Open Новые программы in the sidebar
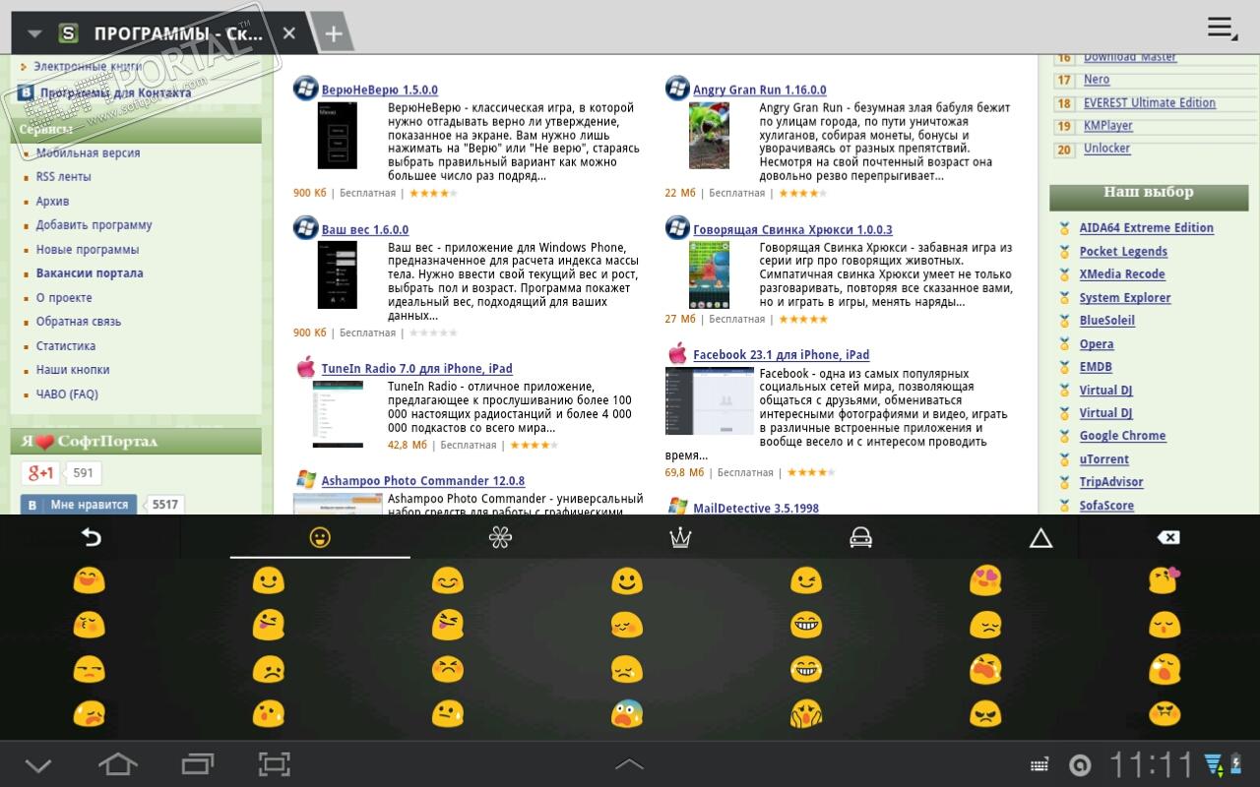Screen dimensions: 1260x787 [88, 250]
